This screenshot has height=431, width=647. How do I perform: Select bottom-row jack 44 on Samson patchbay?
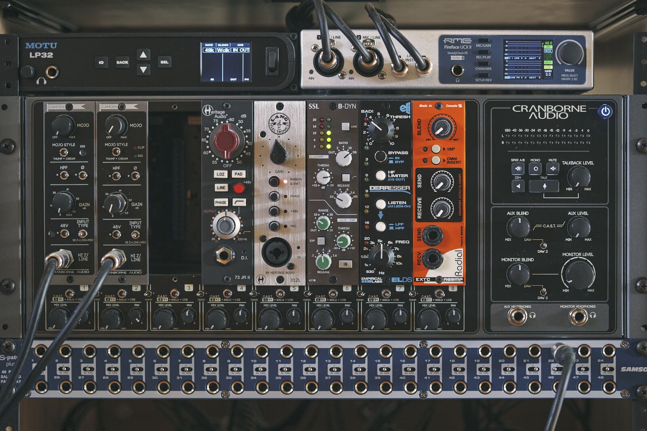510,387
